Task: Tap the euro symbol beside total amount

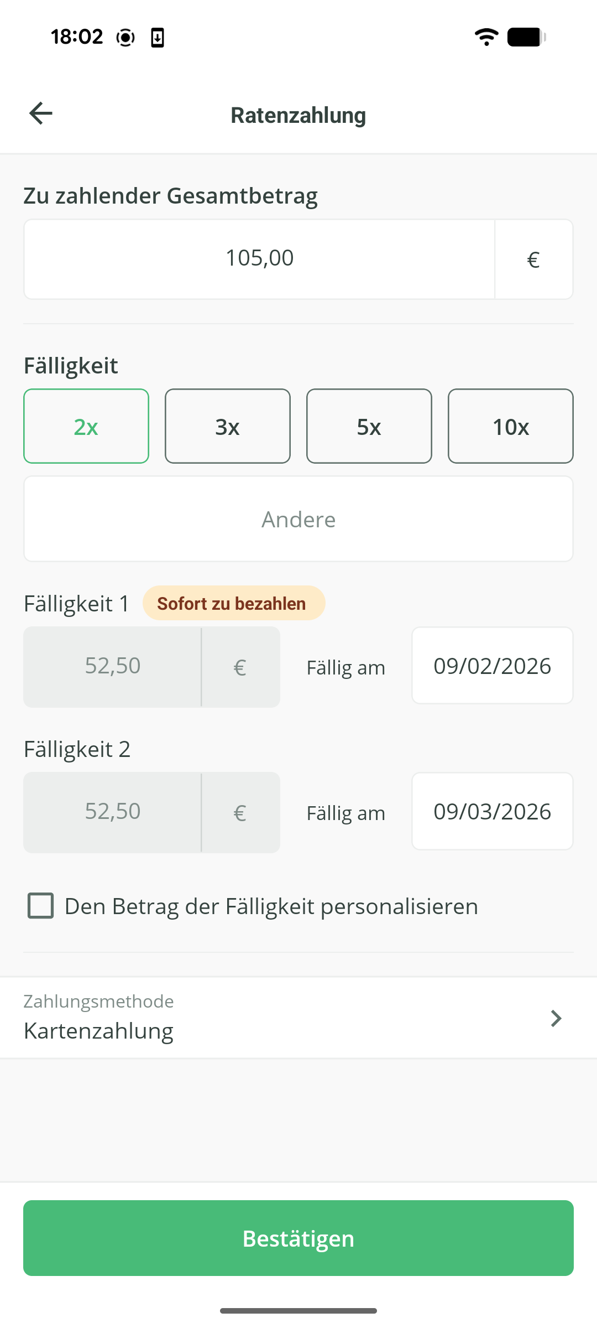Action: (533, 260)
